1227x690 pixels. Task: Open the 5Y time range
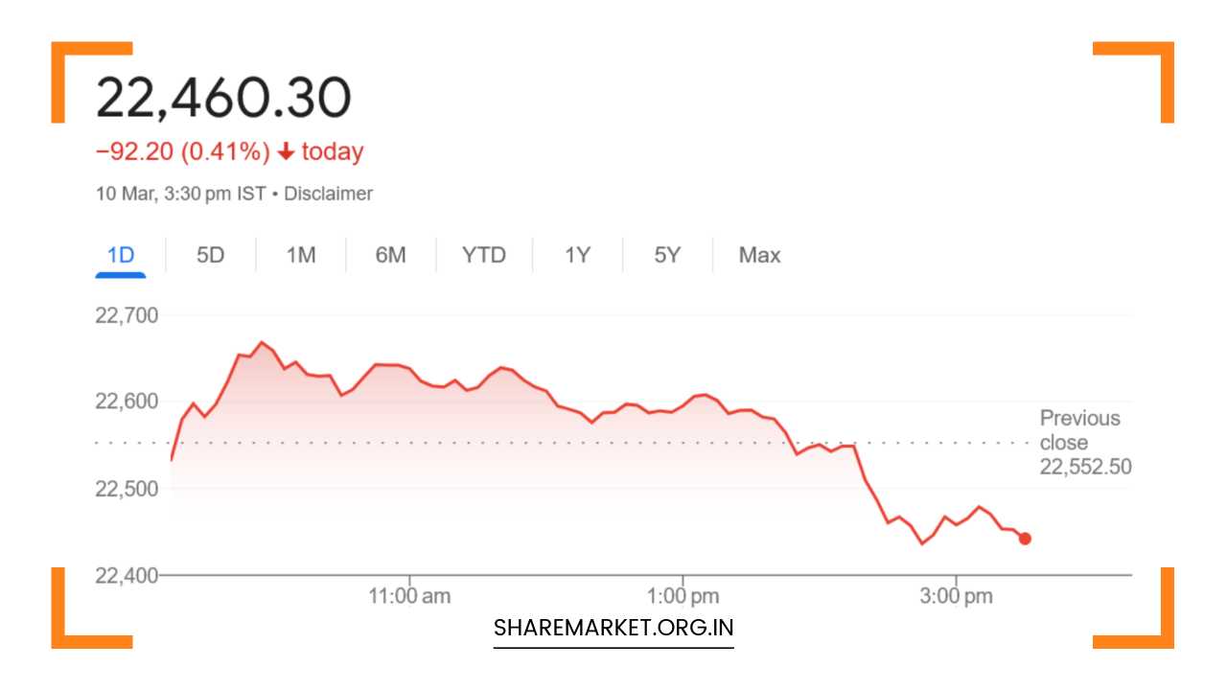click(x=667, y=256)
